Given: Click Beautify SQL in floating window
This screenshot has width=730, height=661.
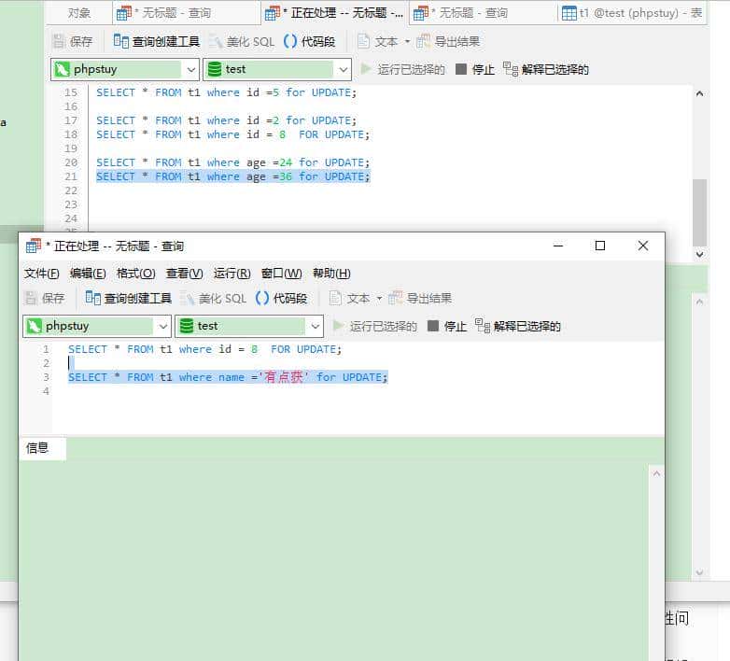Looking at the screenshot, I should [214, 298].
